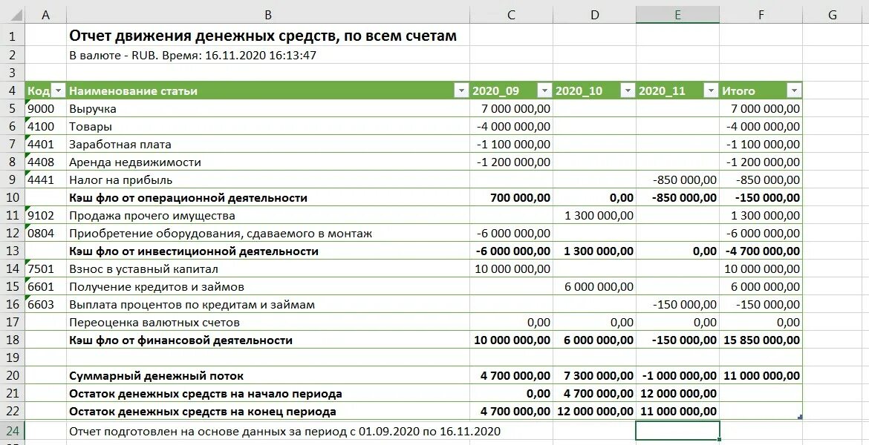
Task: Select column F header
Action: click(x=761, y=15)
